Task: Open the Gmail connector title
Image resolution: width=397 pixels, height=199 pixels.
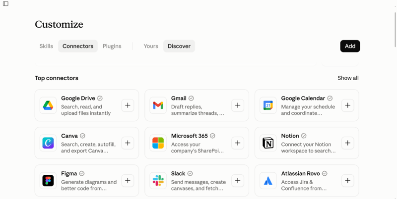Action: coord(179,98)
